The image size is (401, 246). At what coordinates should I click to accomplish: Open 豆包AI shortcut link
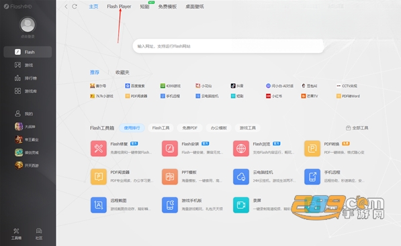coord(310,86)
